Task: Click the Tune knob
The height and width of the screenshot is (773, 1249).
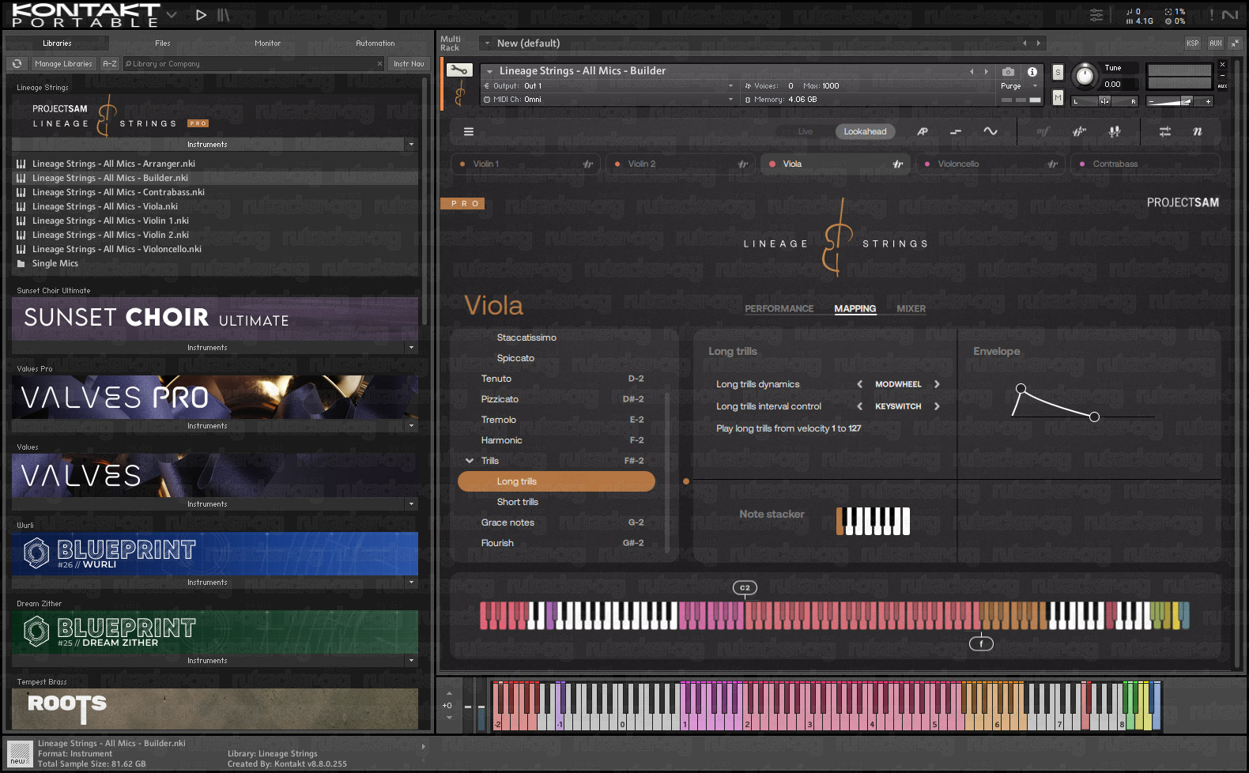Action: (1085, 76)
